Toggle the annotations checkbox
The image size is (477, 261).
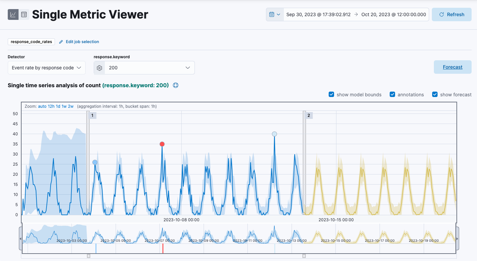pyautogui.click(x=392, y=95)
